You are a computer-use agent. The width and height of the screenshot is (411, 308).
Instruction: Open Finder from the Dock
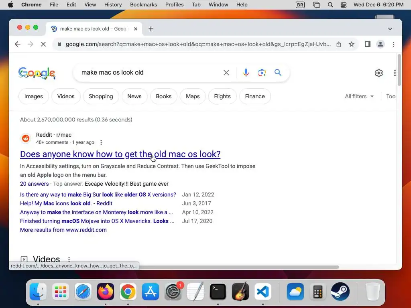tap(38, 292)
